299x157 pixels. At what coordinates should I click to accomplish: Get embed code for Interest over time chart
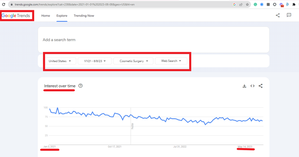(x=252, y=86)
